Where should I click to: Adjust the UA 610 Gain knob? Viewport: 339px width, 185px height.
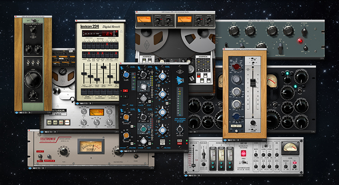point(33,30)
